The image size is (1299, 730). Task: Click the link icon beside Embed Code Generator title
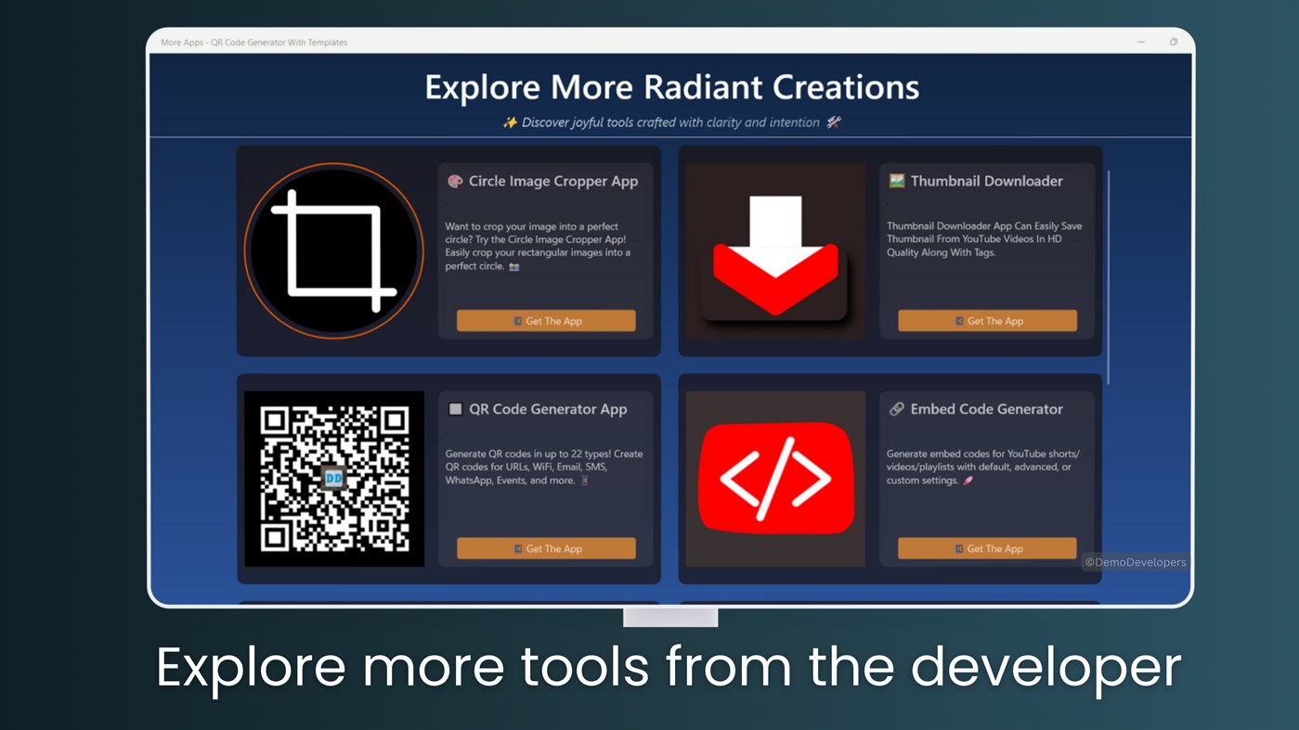coord(896,409)
